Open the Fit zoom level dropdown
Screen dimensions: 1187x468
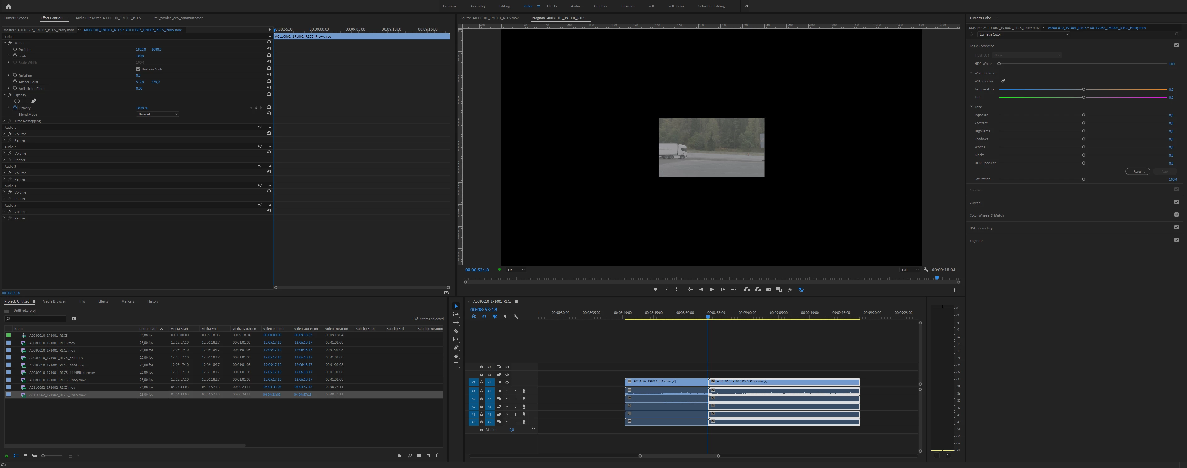pos(516,270)
